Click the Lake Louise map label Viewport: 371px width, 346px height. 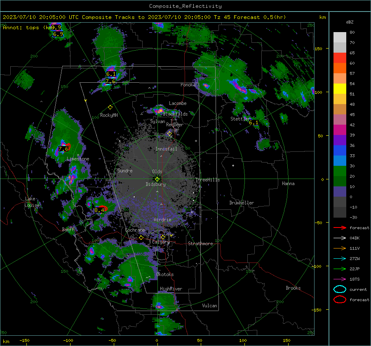click(32, 202)
